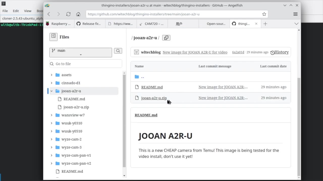Switch to the 用户 tab
This screenshot has height=181, width=323.
pyautogui.click(x=183, y=24)
